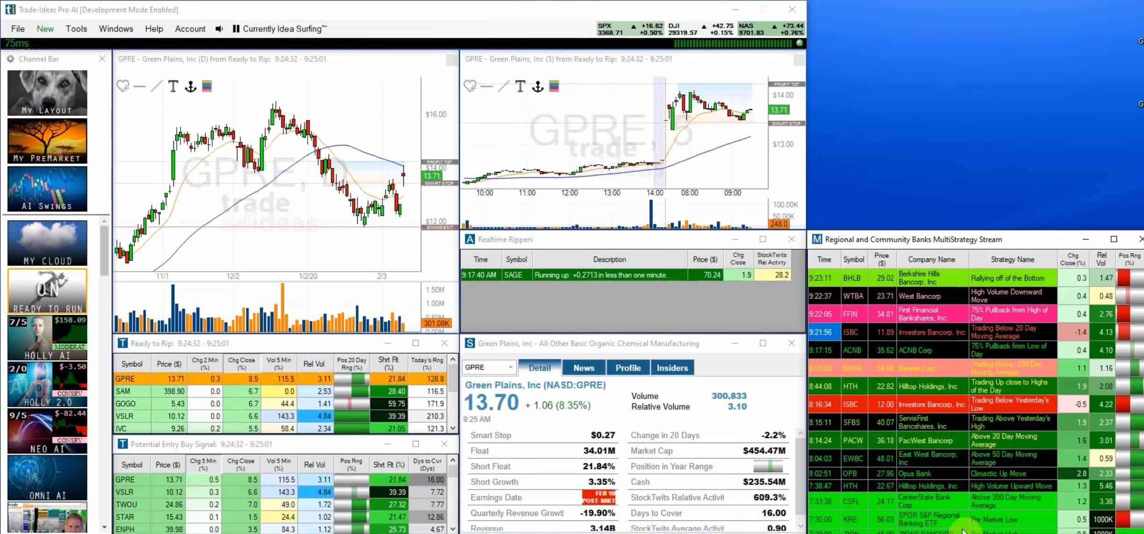Image resolution: width=1144 pixels, height=534 pixels.
Task: Open the Windows menu in menu bar
Action: tap(115, 28)
